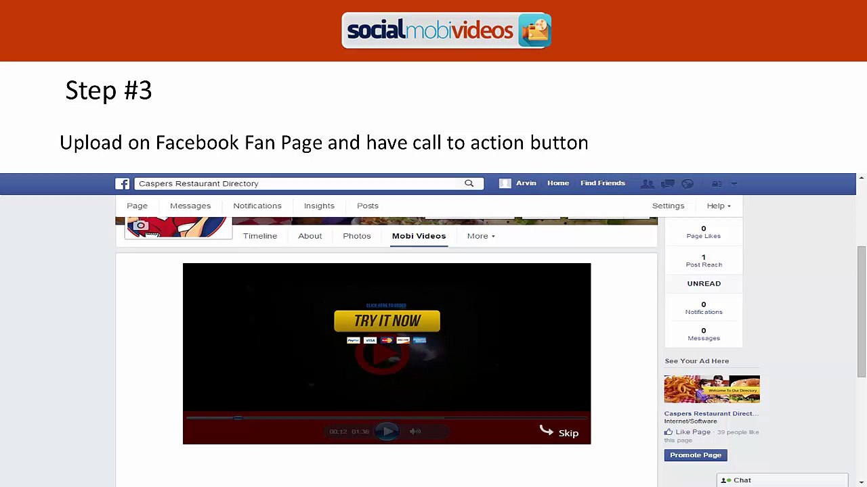Click the payment cards icons strip

[x=387, y=340]
